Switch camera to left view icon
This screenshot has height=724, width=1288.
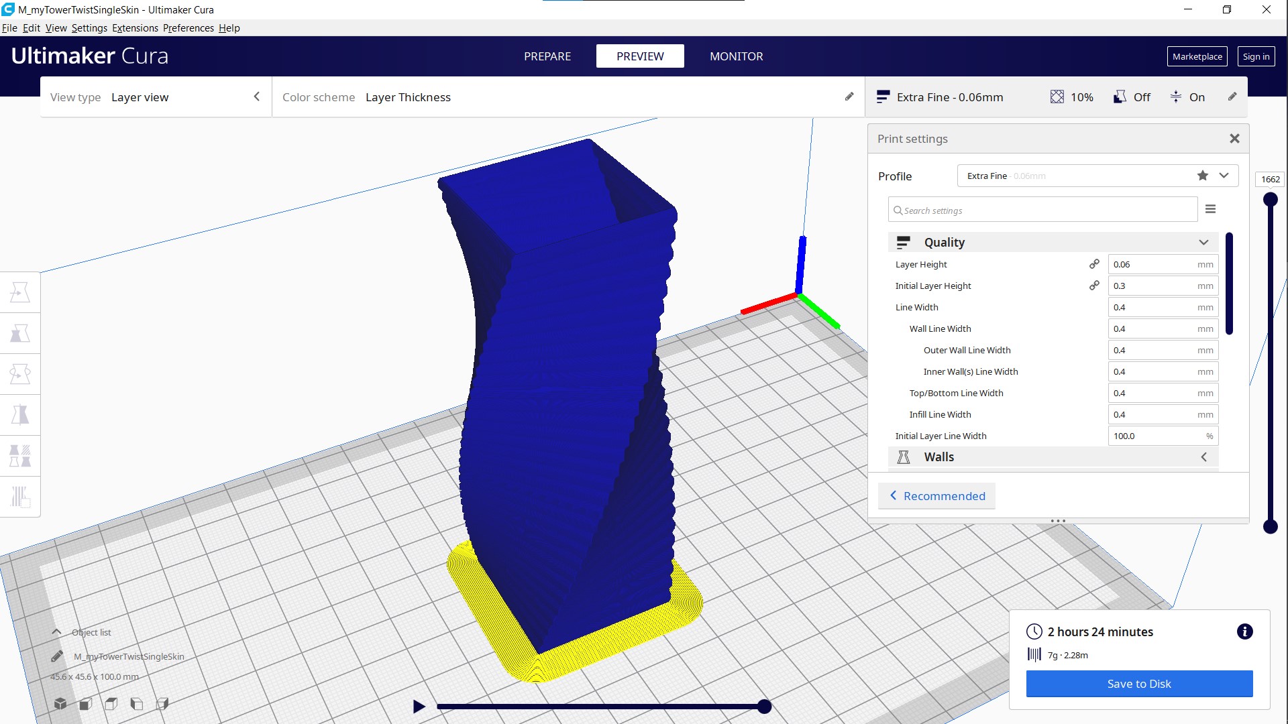click(x=137, y=703)
